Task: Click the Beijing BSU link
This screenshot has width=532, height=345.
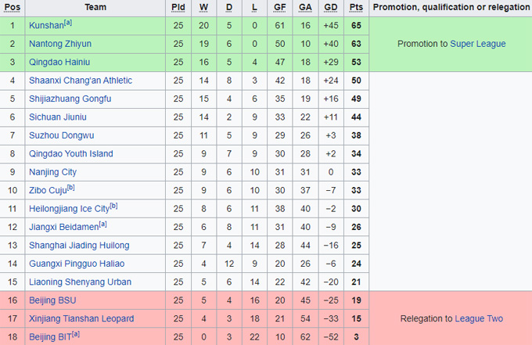Action: pos(52,300)
